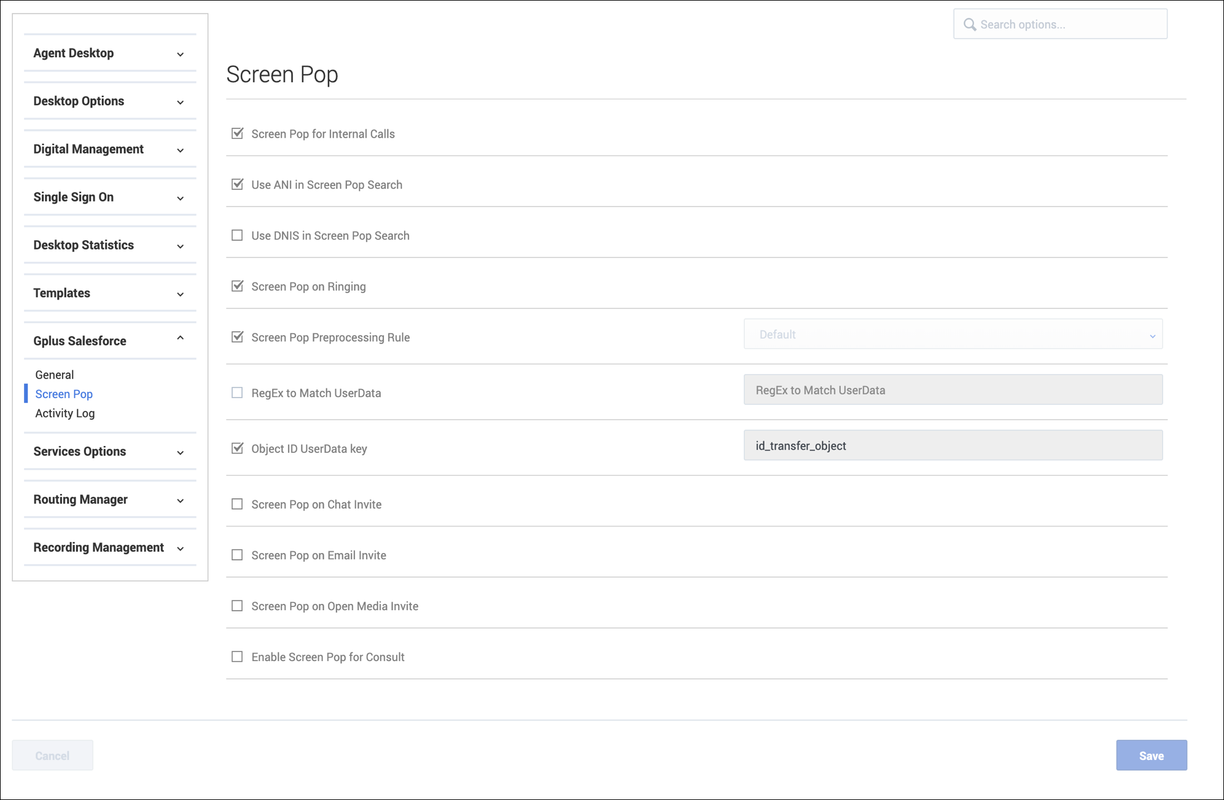The height and width of the screenshot is (800, 1224).
Task: Select Activity Log in sidebar
Action: (x=65, y=414)
